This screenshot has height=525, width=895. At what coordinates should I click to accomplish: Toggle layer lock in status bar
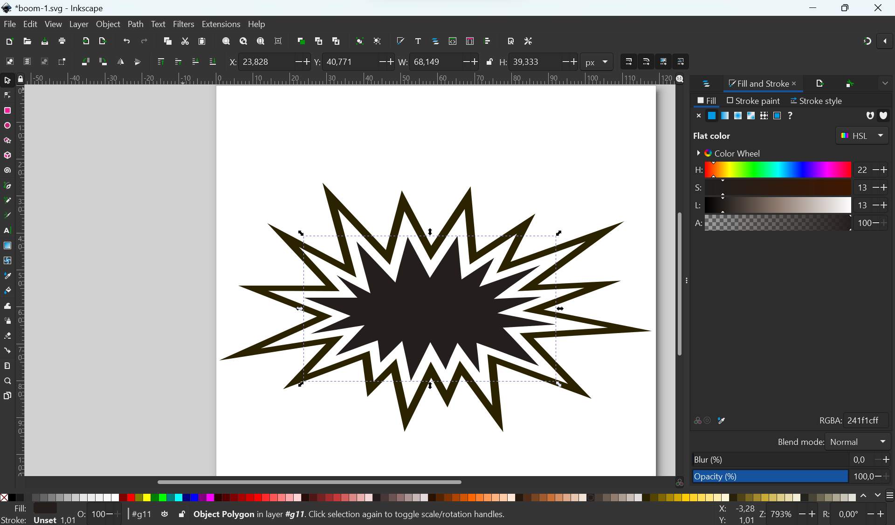tap(182, 514)
